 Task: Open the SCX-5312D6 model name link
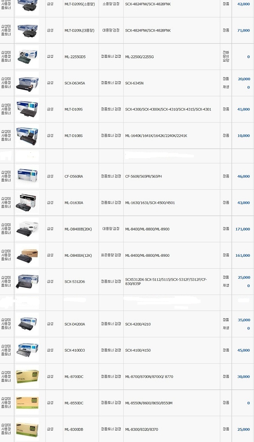75,282
